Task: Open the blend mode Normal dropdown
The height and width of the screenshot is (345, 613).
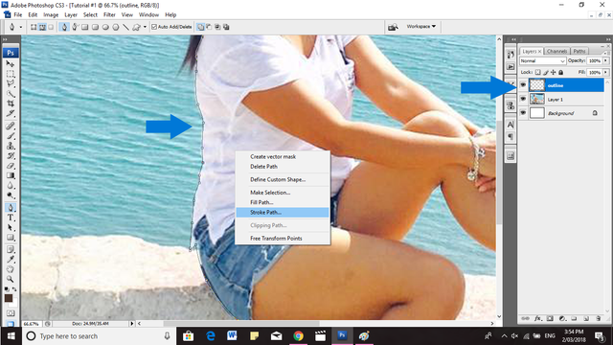Action: pos(543,61)
